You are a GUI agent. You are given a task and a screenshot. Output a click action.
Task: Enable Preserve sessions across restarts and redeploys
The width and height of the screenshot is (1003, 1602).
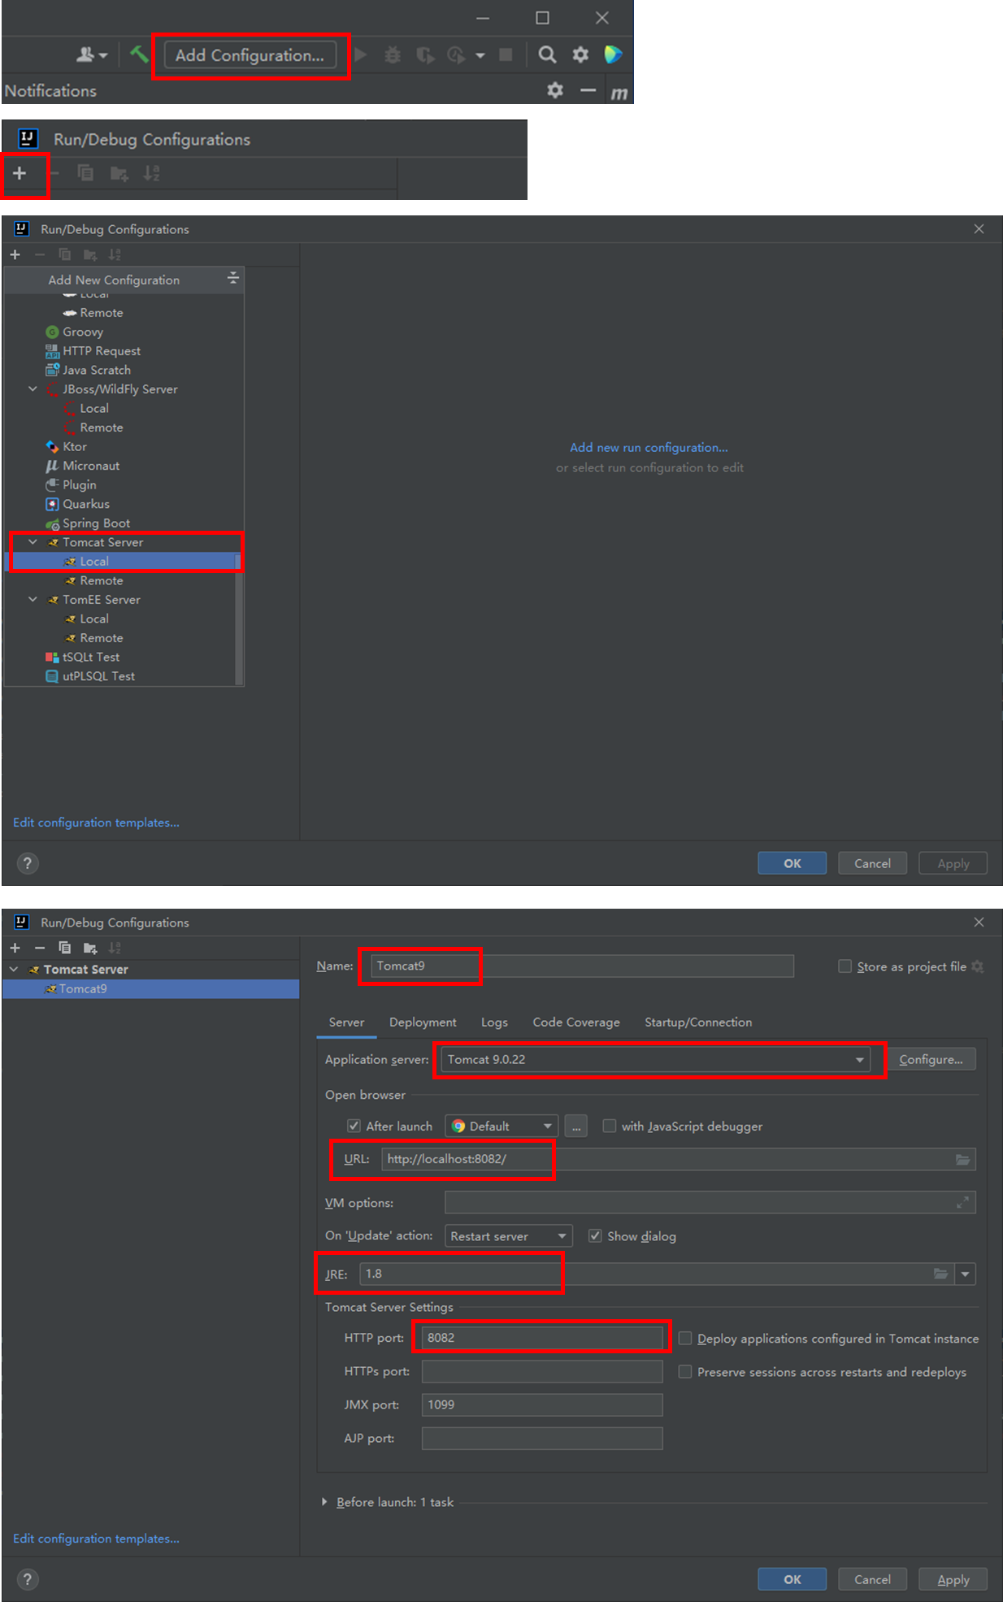(x=685, y=1371)
